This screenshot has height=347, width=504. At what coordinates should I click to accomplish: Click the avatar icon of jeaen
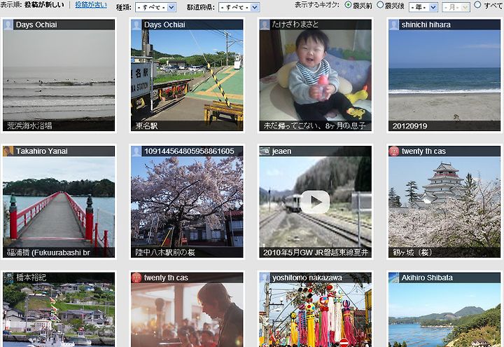click(x=265, y=151)
